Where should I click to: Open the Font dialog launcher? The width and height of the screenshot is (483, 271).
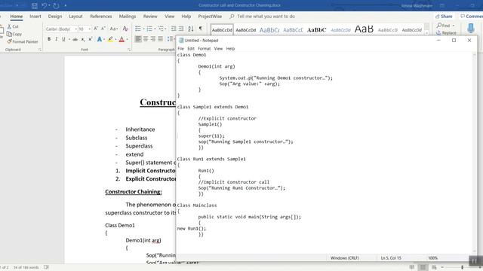(x=129, y=50)
